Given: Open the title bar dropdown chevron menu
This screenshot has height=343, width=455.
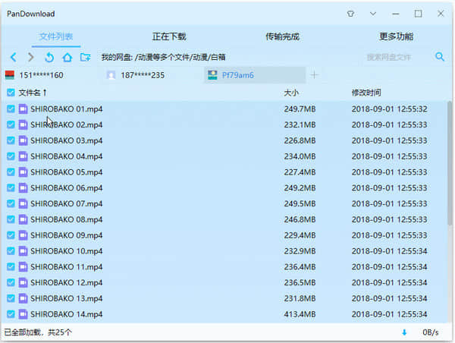Looking at the screenshot, I should coord(373,14).
